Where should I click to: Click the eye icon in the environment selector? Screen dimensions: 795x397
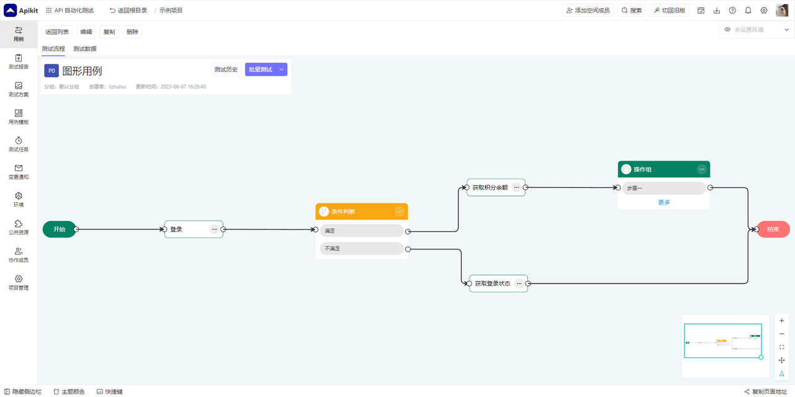click(x=727, y=30)
